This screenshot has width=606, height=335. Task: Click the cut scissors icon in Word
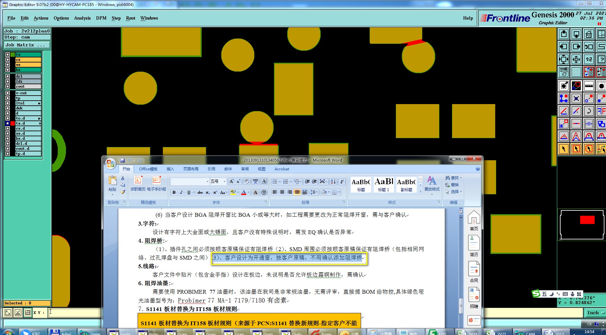[123, 178]
